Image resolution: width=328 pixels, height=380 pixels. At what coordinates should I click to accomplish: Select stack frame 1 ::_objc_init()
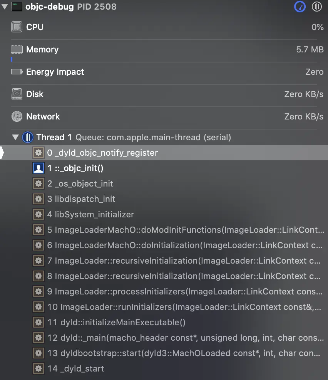coord(75,168)
